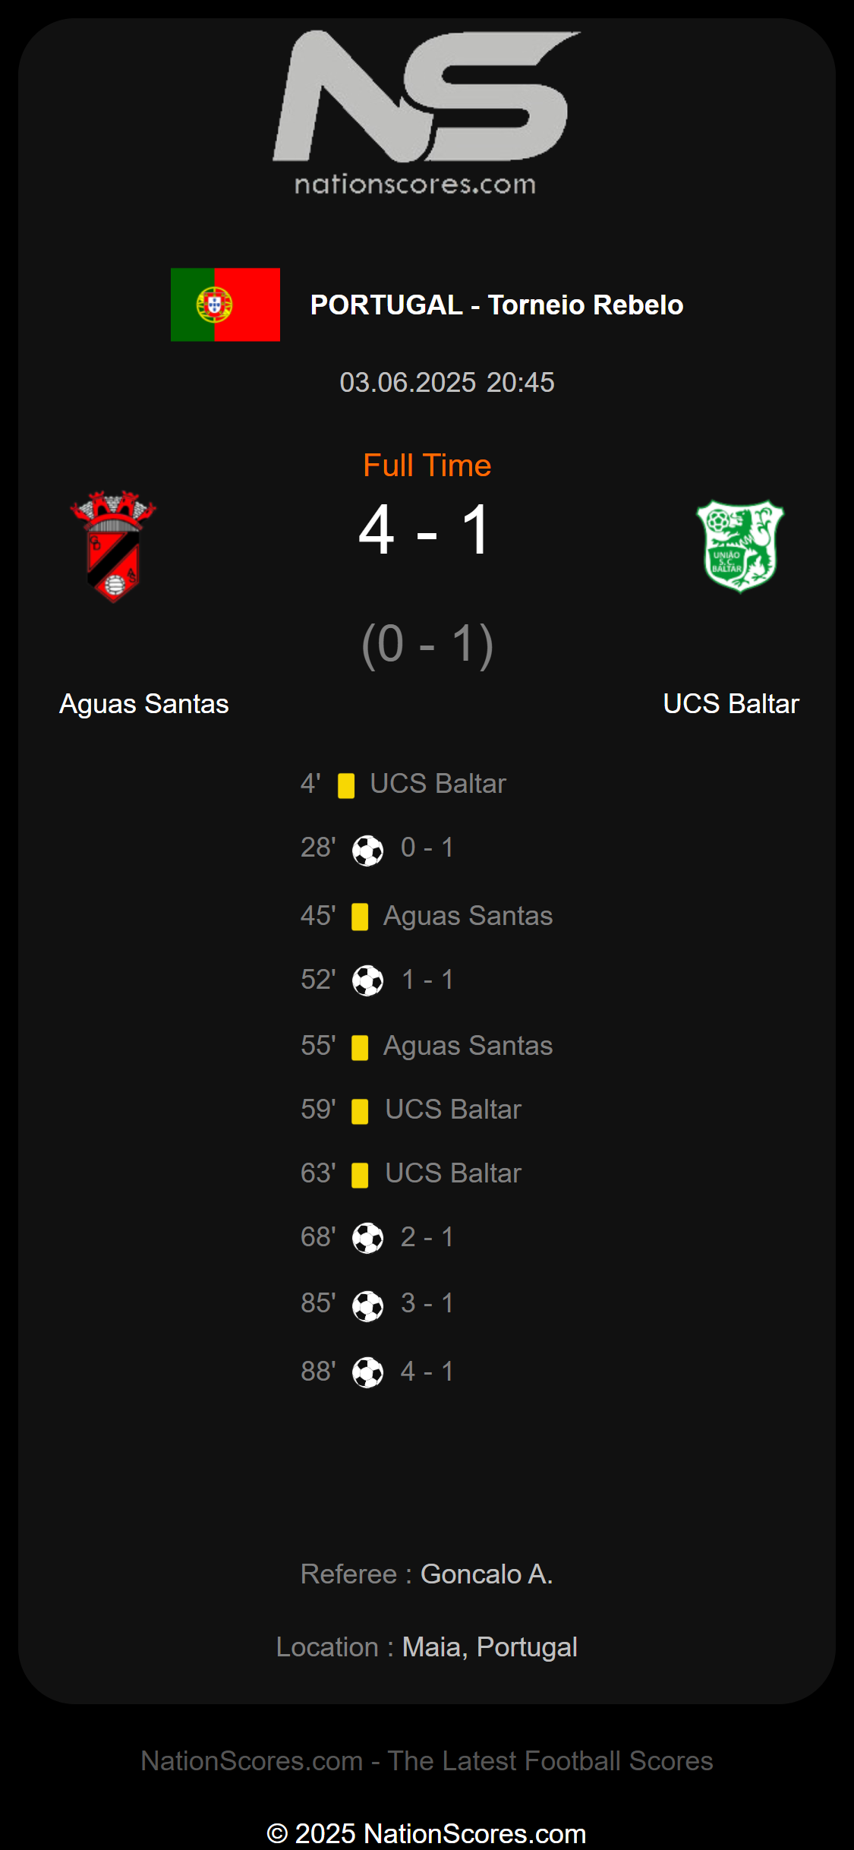Open the UCS Baltar green crest
Viewport: 854px width, 1850px height.
(x=740, y=546)
